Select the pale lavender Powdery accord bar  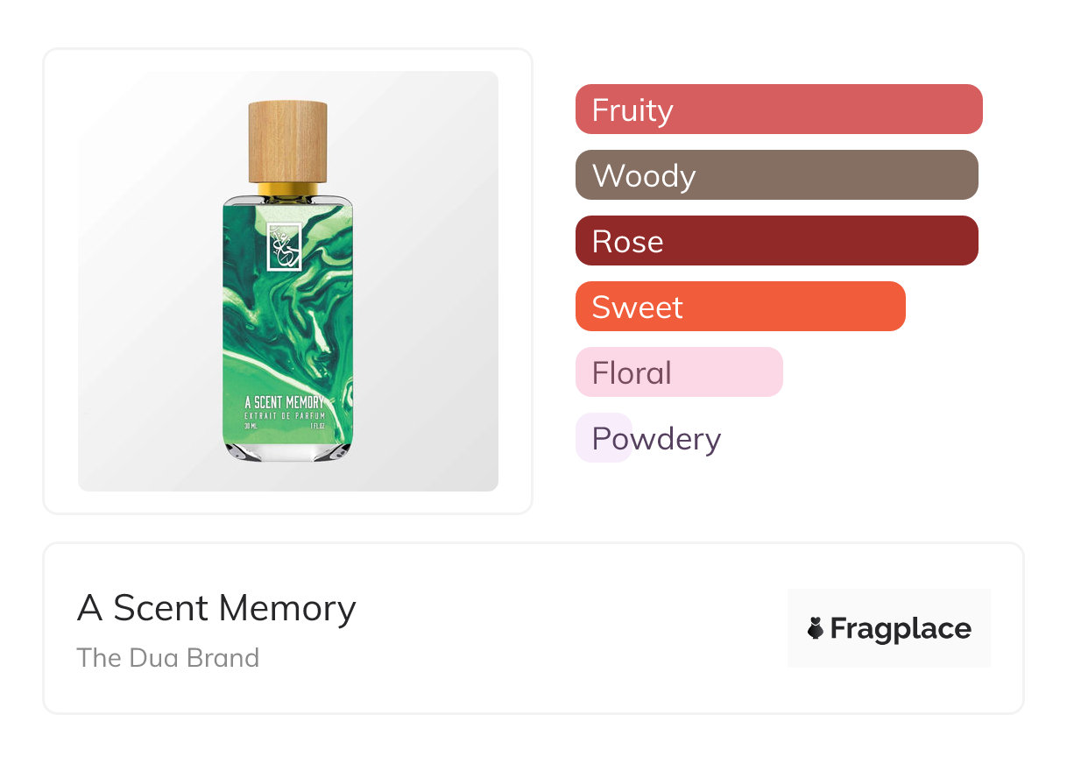click(x=604, y=438)
